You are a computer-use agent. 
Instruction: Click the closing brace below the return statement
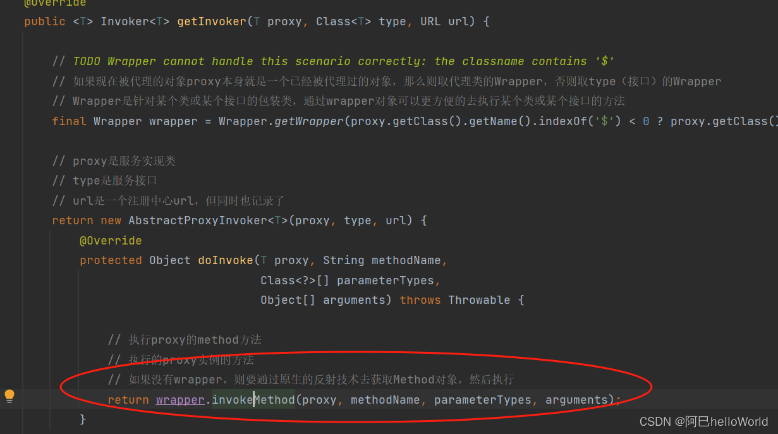(x=82, y=419)
